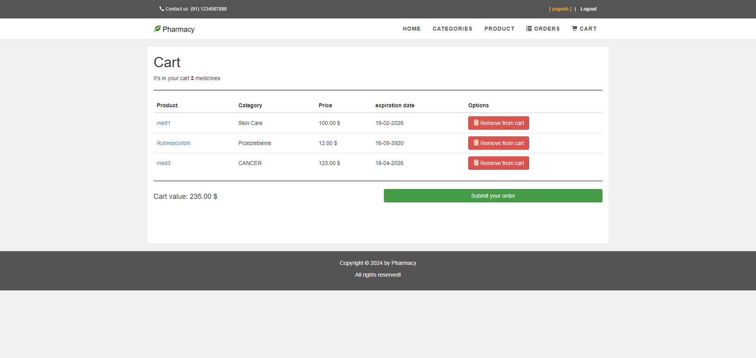
Task: Open the med3 product link
Action: click(x=163, y=163)
